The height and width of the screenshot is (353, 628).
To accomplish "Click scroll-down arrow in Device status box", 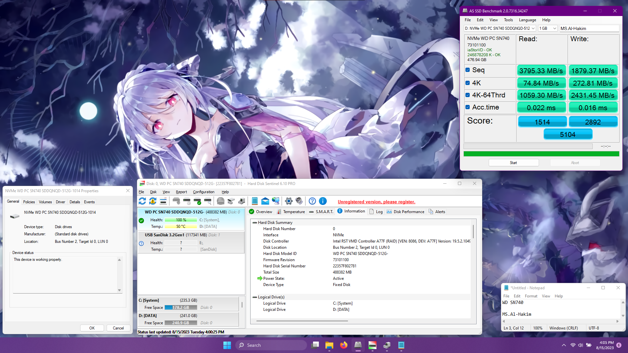I will [x=119, y=290].
